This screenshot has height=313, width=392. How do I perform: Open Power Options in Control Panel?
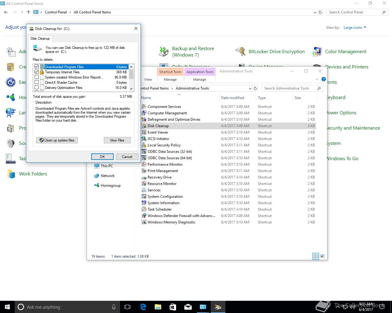click(341, 113)
